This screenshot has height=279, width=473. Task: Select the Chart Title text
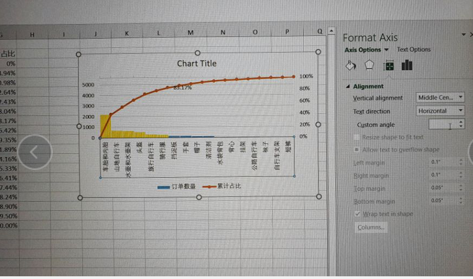tap(196, 63)
